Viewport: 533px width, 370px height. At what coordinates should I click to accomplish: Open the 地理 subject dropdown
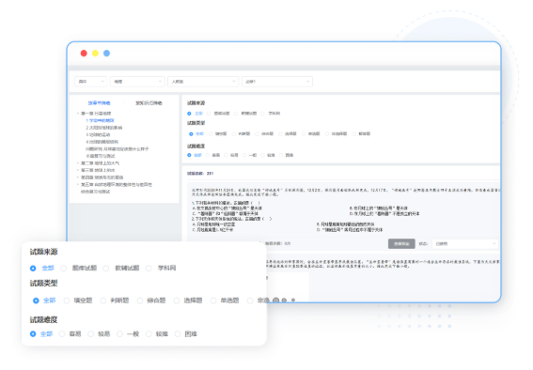(x=137, y=82)
